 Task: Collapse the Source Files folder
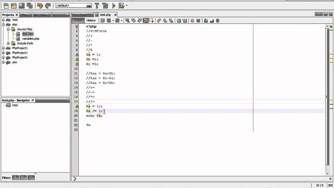(x=8, y=29)
